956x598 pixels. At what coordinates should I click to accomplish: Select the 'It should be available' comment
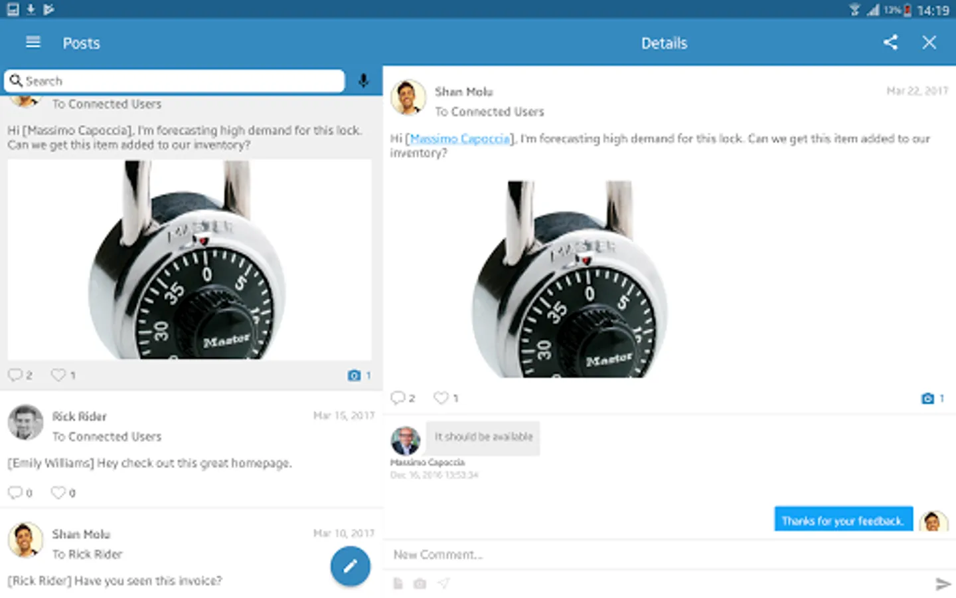[x=483, y=437]
